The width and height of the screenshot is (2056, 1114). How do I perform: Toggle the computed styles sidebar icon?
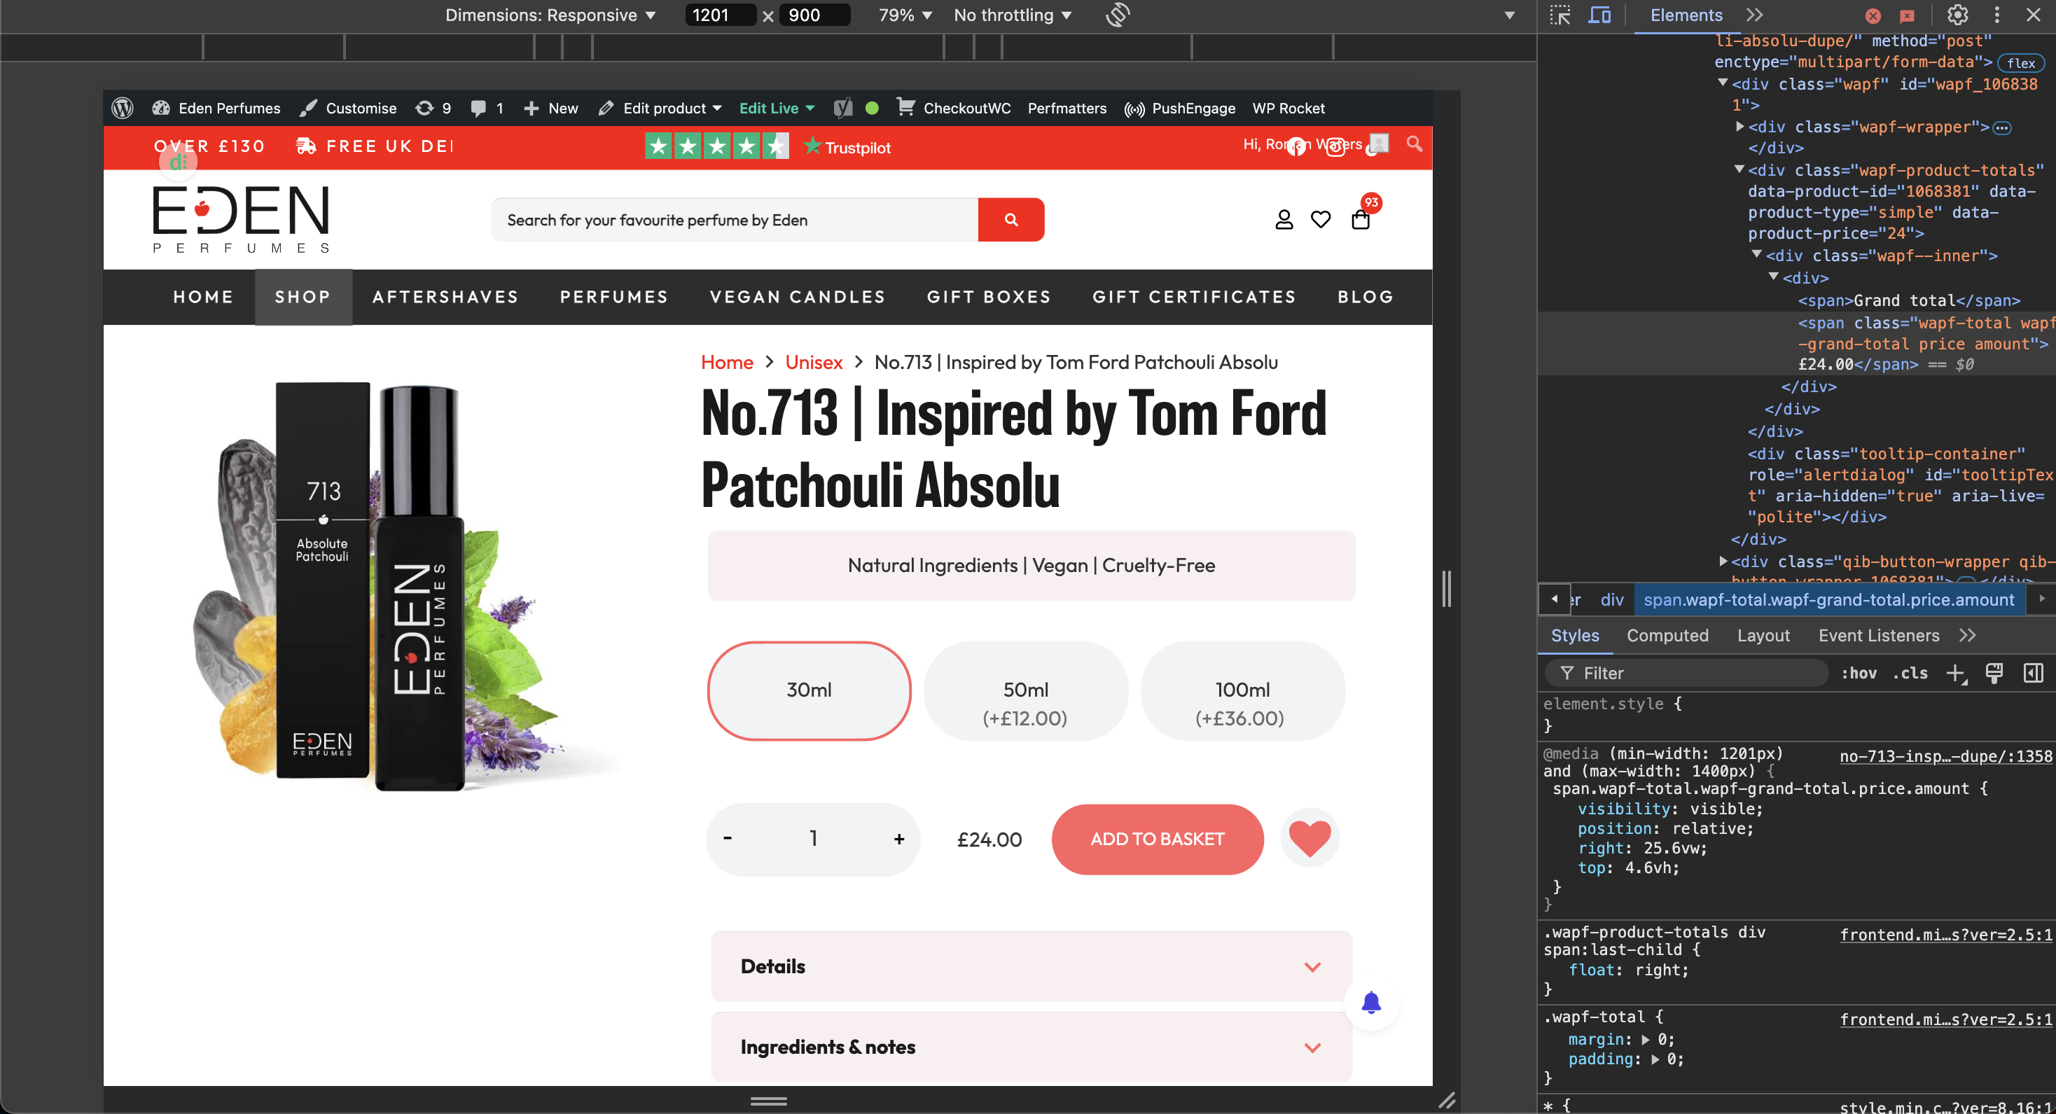point(2033,674)
